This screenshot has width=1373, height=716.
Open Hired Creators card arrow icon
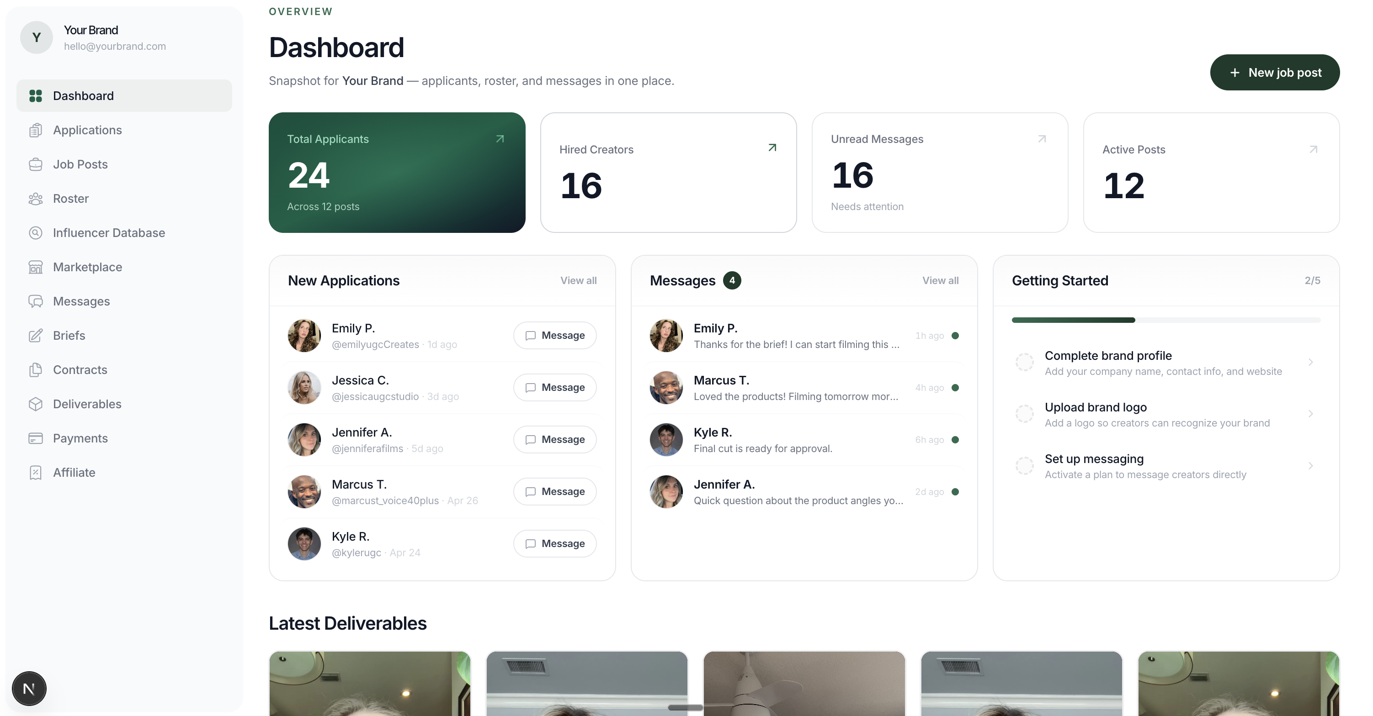tap(772, 147)
